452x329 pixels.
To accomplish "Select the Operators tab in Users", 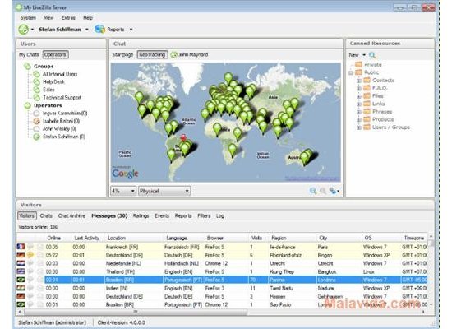I will [55, 54].
